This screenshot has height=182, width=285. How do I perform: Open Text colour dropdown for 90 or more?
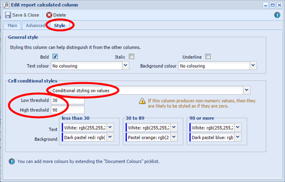point(238,127)
